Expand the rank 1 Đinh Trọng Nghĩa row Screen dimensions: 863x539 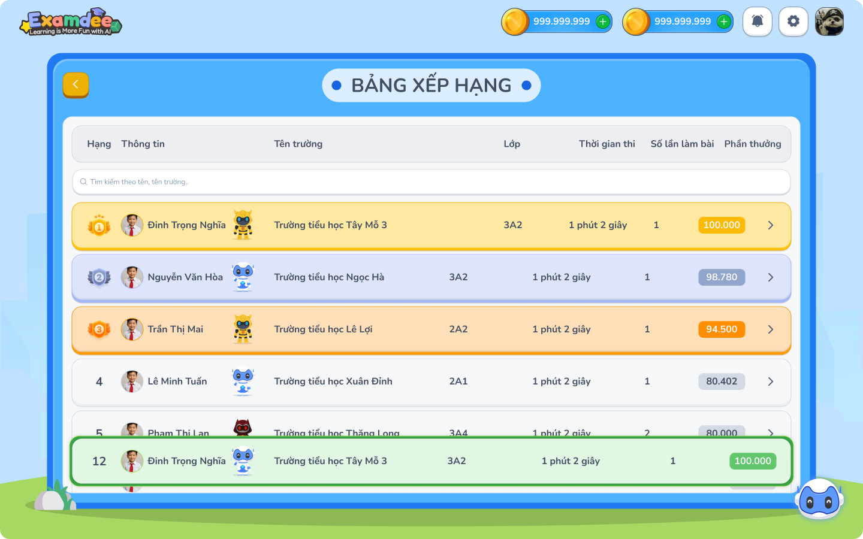pyautogui.click(x=771, y=225)
